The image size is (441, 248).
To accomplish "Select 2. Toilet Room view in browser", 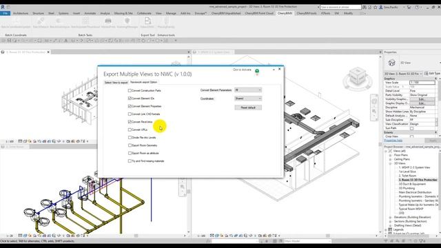I will (x=407, y=176).
